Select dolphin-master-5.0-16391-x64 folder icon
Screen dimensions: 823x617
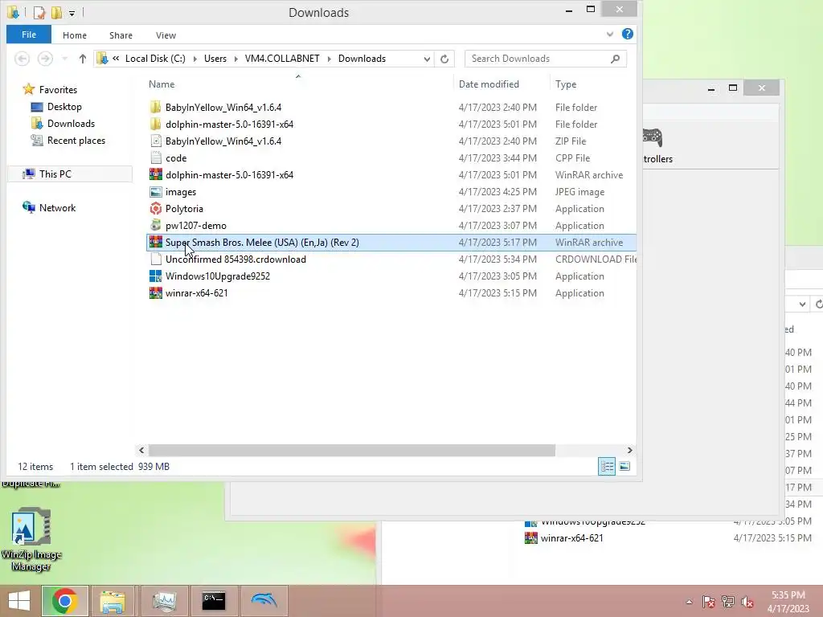(155, 125)
